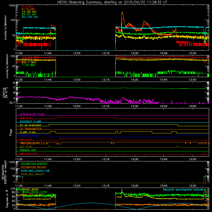Select the REAR_DEC_CHAN/128 legend label
The image size is (212, 212).
point(35,171)
